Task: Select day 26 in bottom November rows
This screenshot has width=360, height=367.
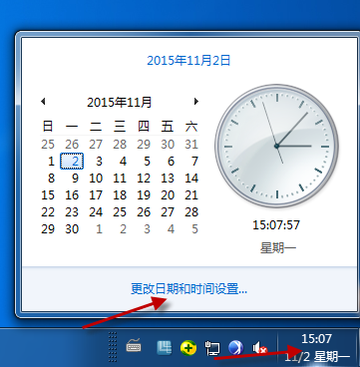Action: (144, 212)
